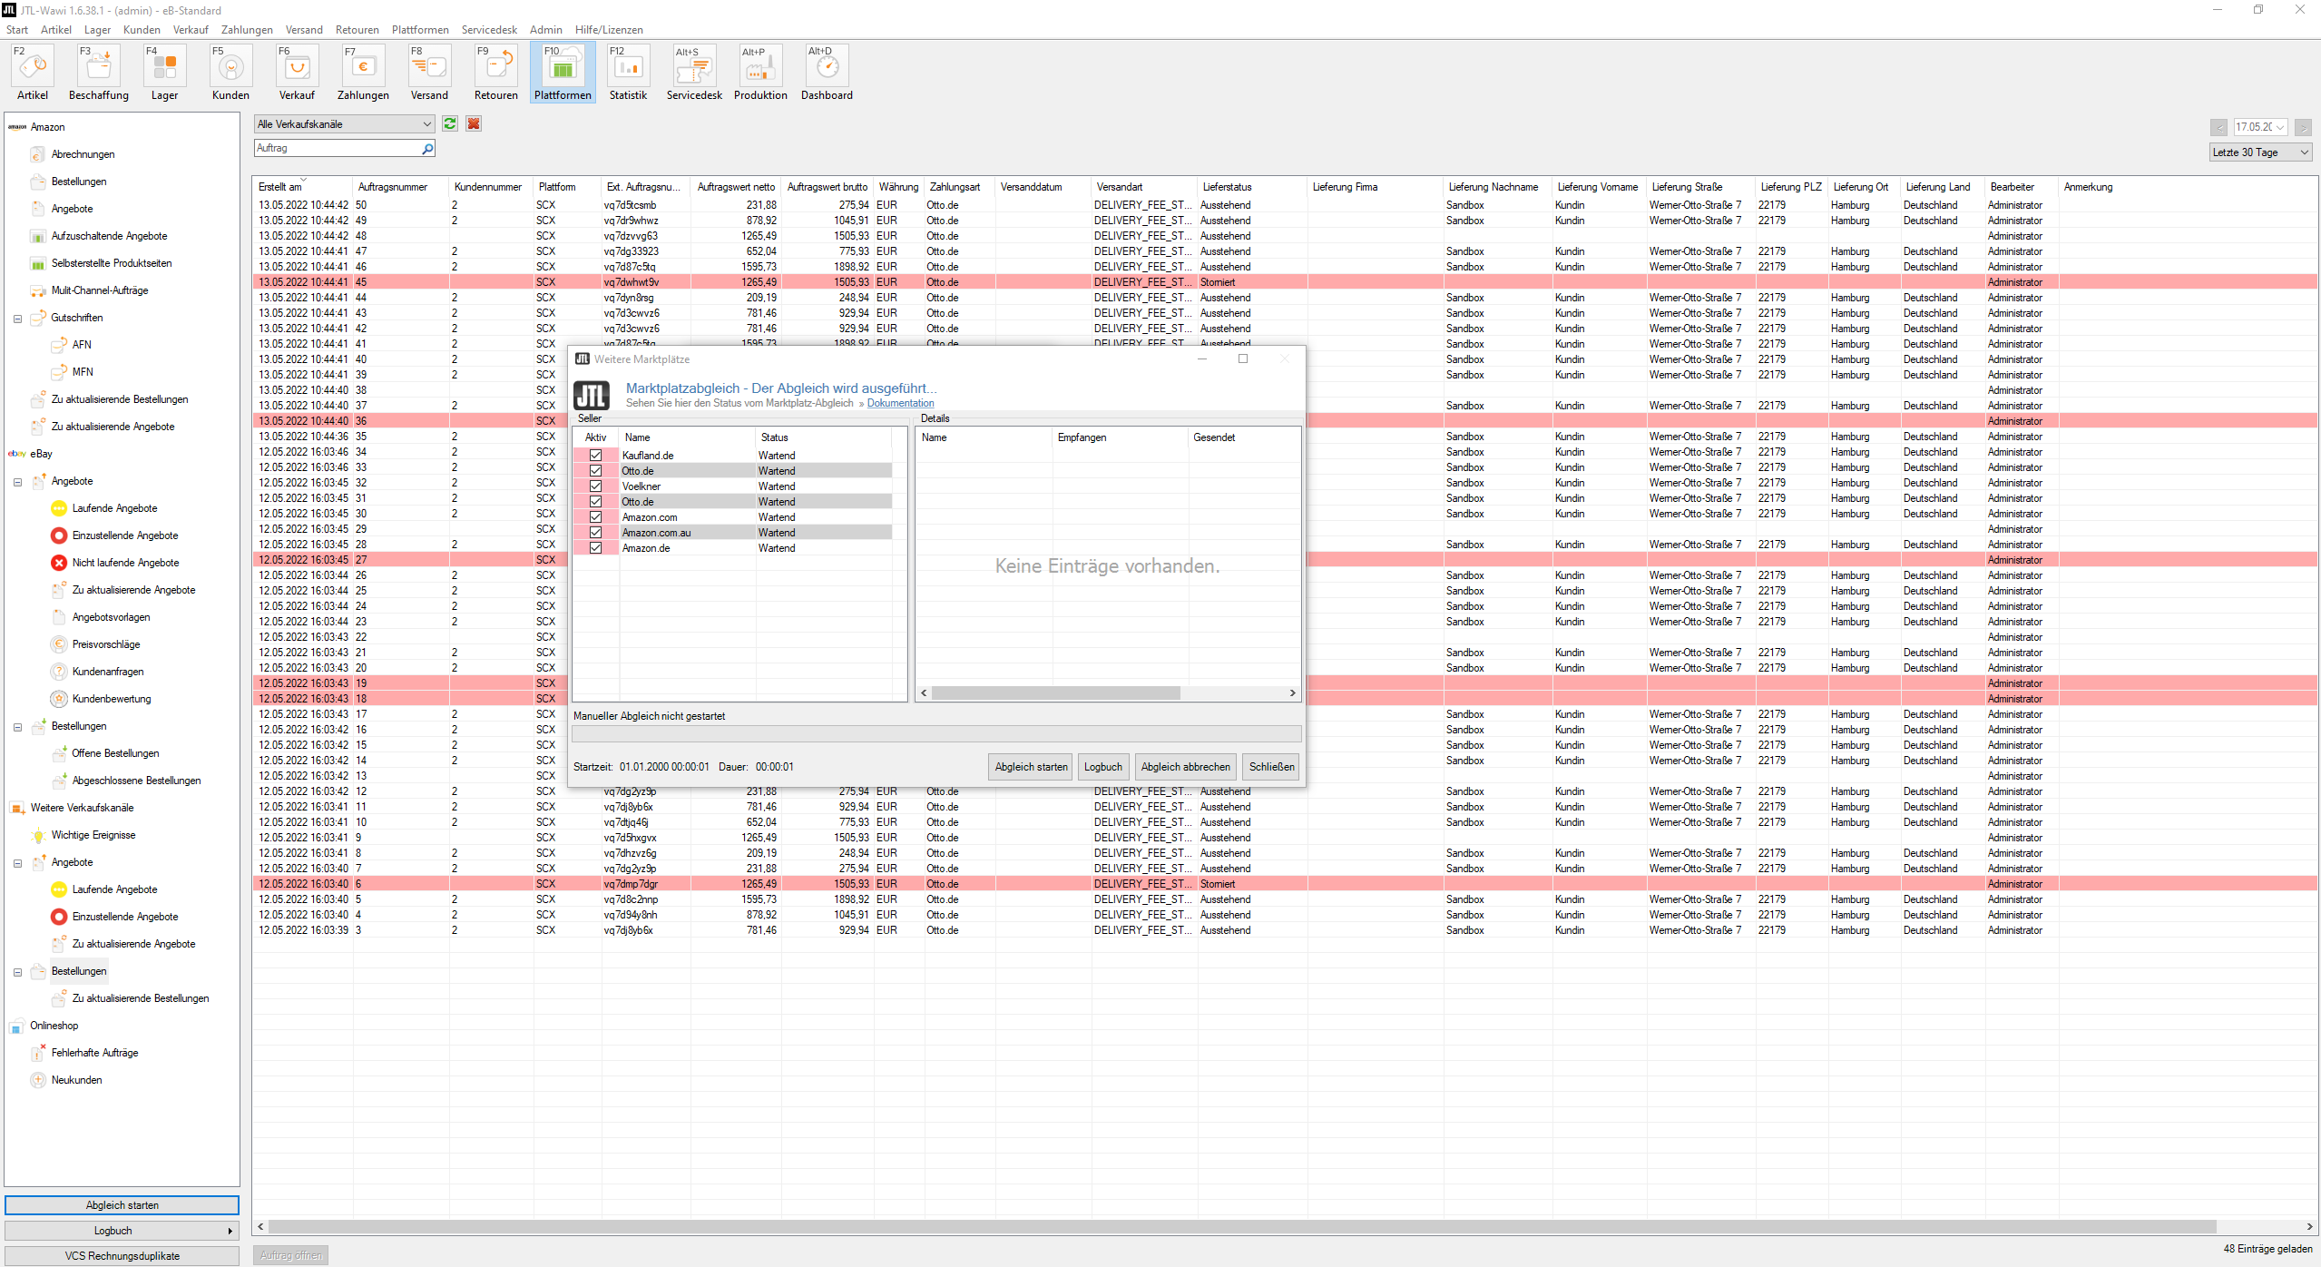Follow the Dokumentation link
The height and width of the screenshot is (1267, 2321).
(900, 404)
